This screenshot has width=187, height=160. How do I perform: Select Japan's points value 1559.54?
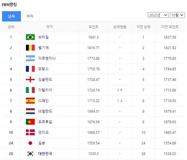(x=93, y=143)
